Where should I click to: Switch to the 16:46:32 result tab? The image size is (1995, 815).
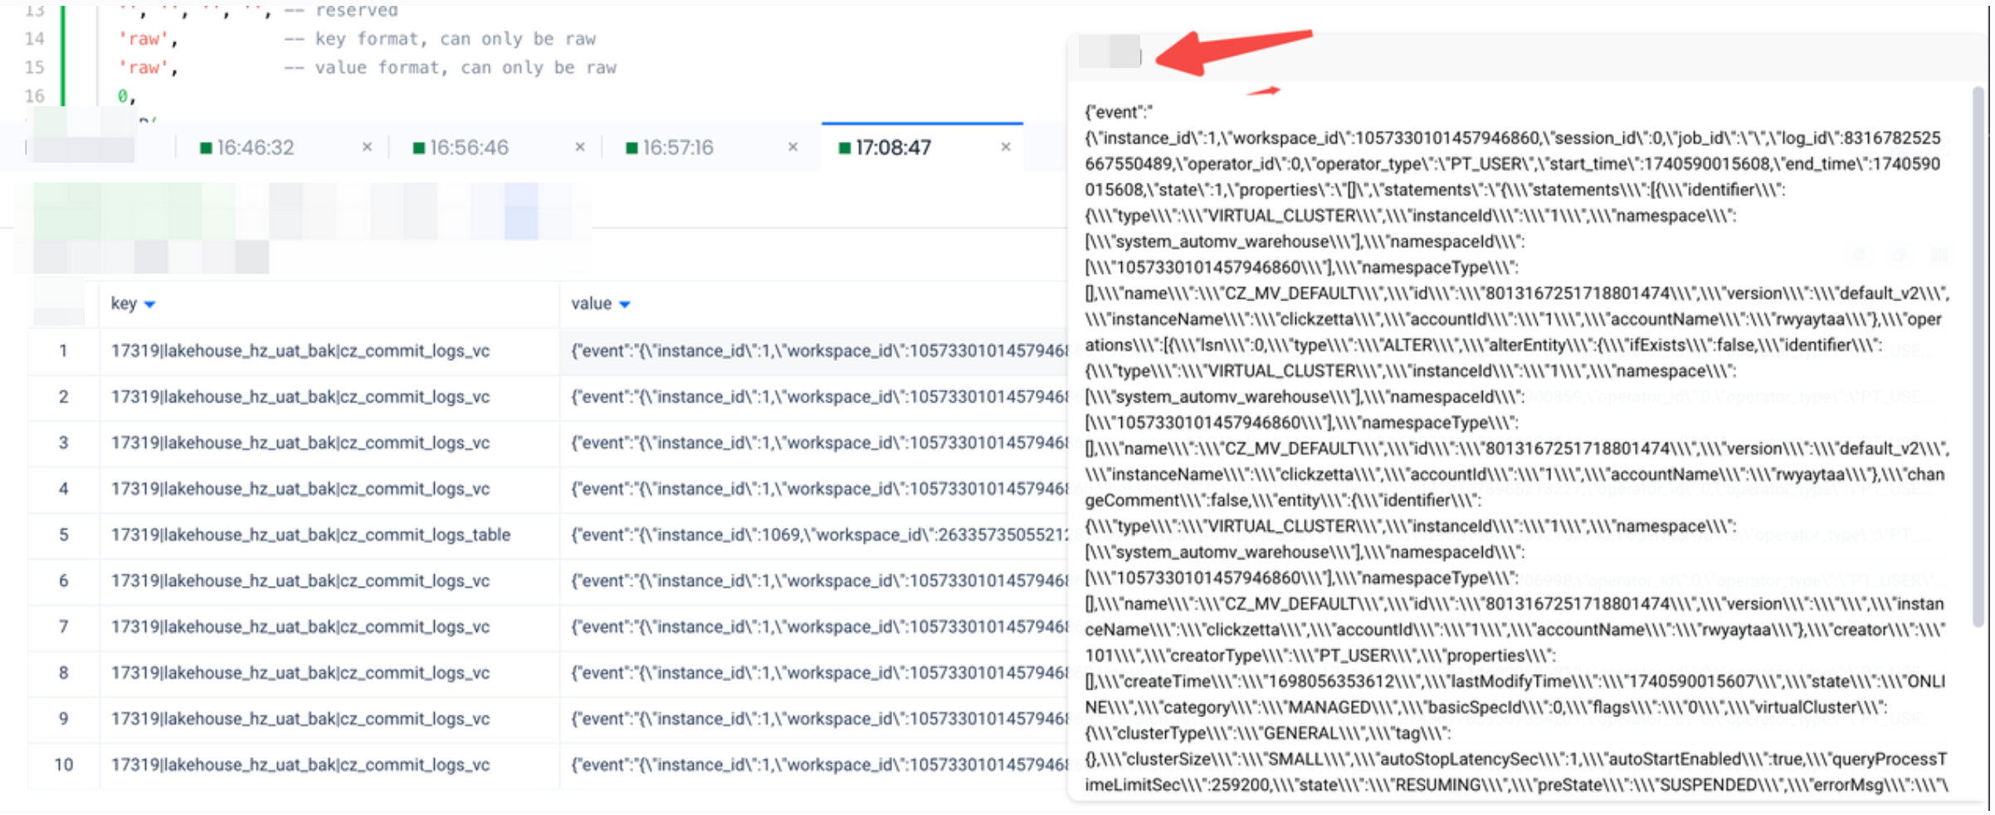[256, 148]
